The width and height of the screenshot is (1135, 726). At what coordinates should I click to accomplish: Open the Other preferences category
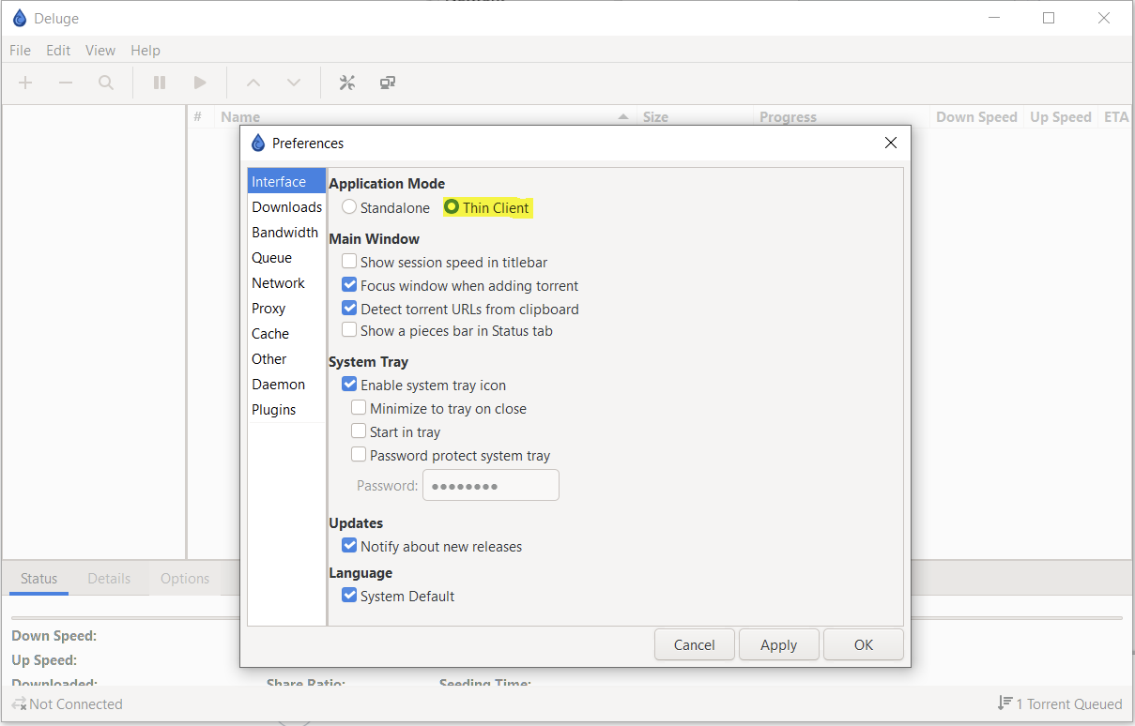286,359
